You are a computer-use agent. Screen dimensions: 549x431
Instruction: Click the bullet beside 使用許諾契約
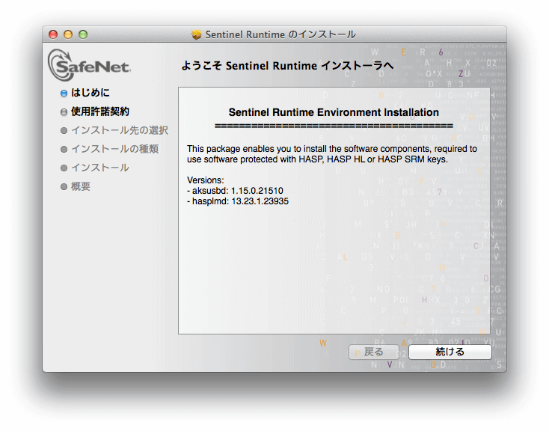click(64, 112)
